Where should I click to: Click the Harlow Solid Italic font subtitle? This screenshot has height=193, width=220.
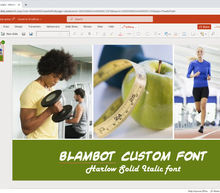point(133,169)
